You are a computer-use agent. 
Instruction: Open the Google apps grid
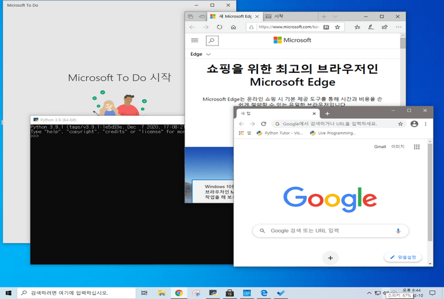tap(417, 146)
